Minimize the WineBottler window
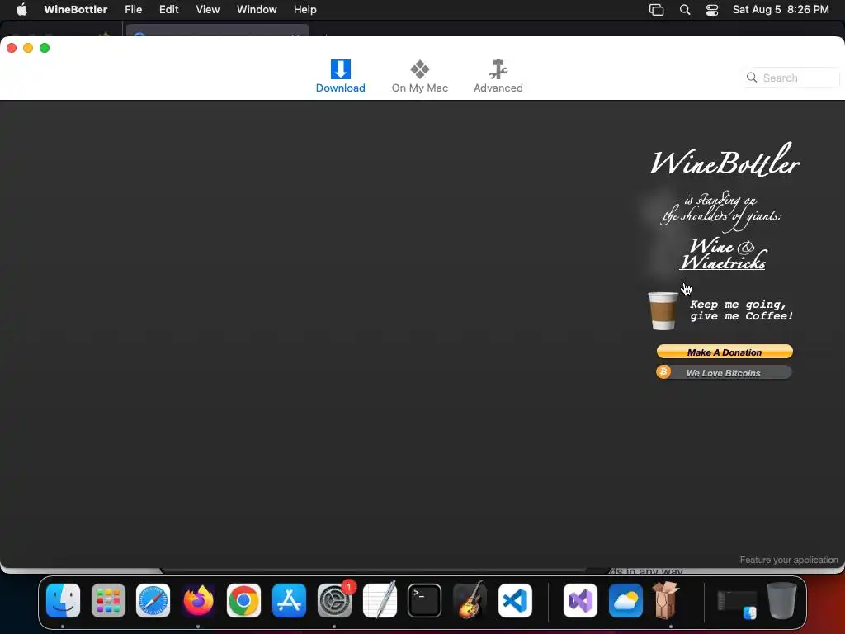845x634 pixels. click(28, 48)
